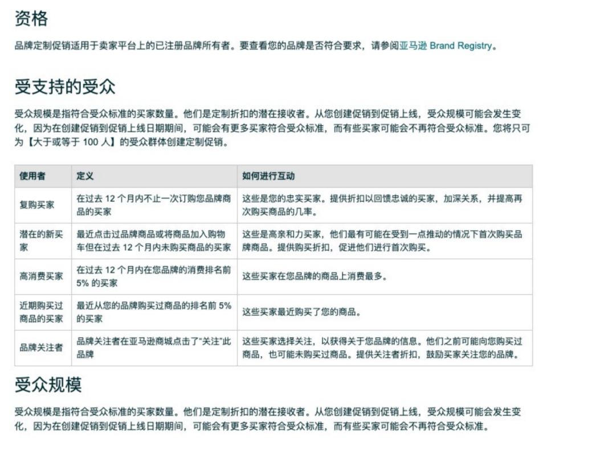Click the 复购买家 table cell

point(37,205)
